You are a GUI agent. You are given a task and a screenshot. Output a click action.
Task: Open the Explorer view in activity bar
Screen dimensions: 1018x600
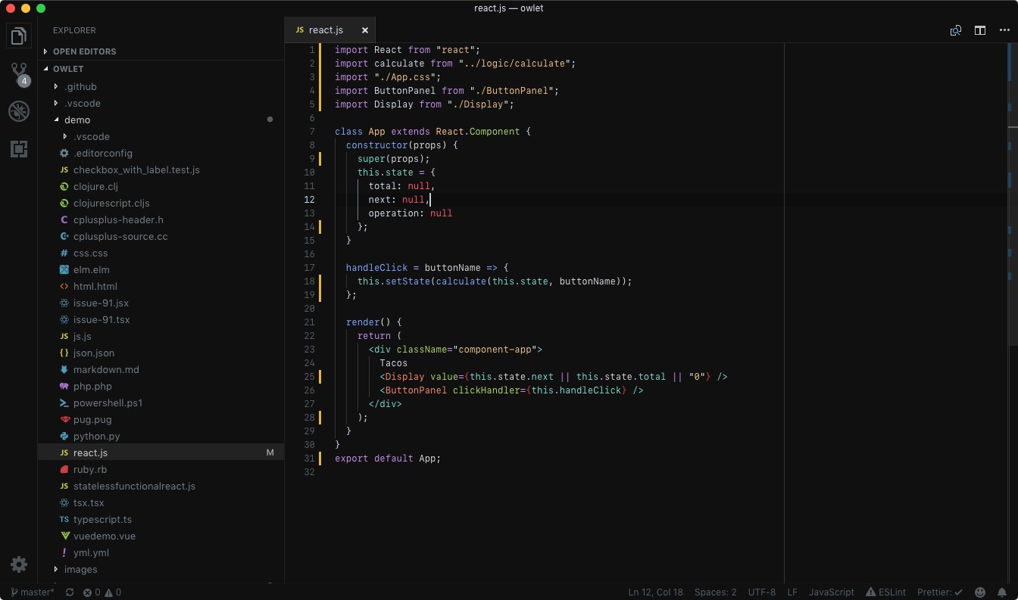click(19, 36)
